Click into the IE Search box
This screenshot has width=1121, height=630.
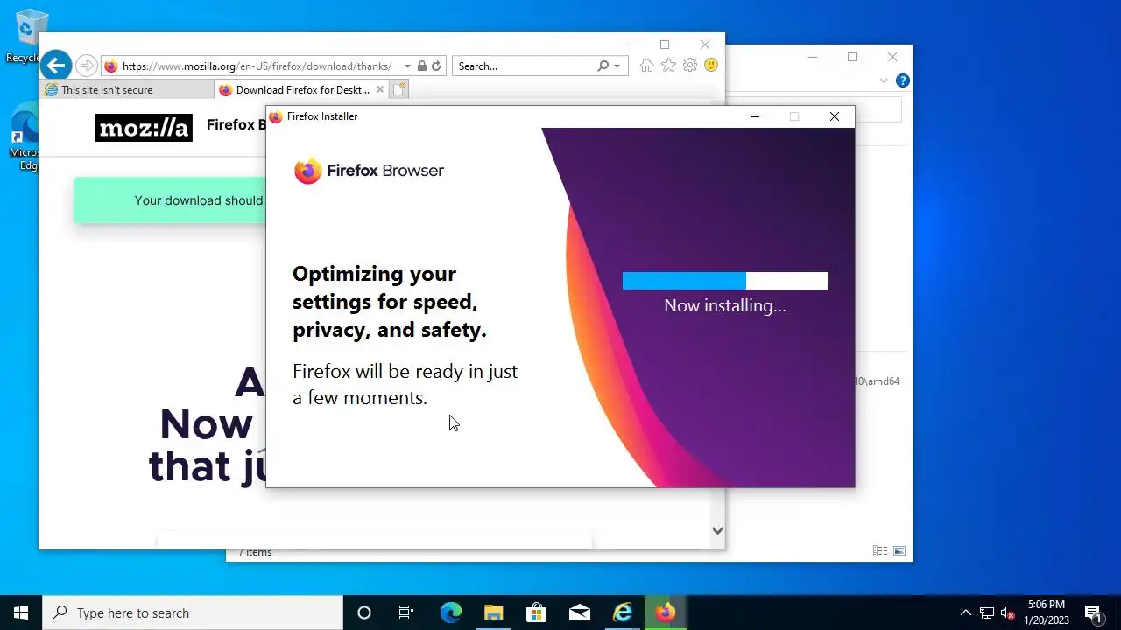pos(524,66)
